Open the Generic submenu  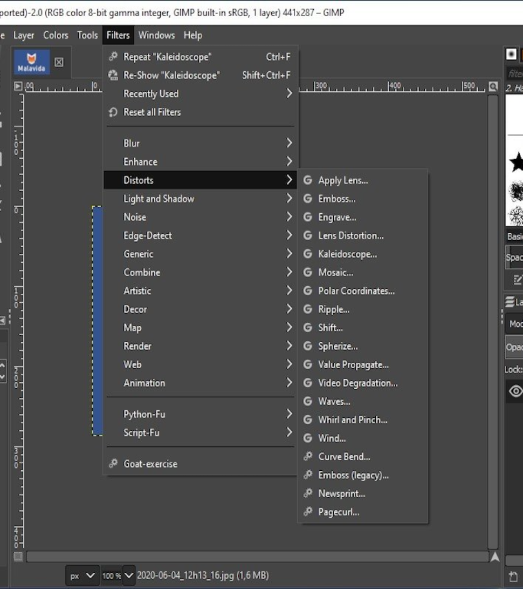click(201, 254)
